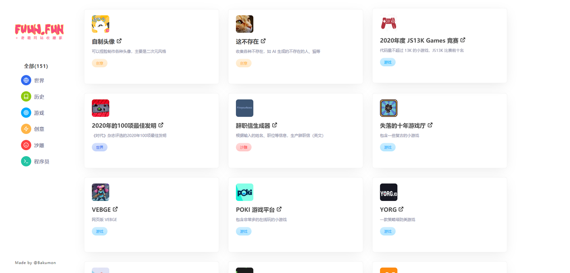The width and height of the screenshot is (570, 273).
Task: Click the 游戏 tag on JS13K Games card
Action: (x=388, y=62)
